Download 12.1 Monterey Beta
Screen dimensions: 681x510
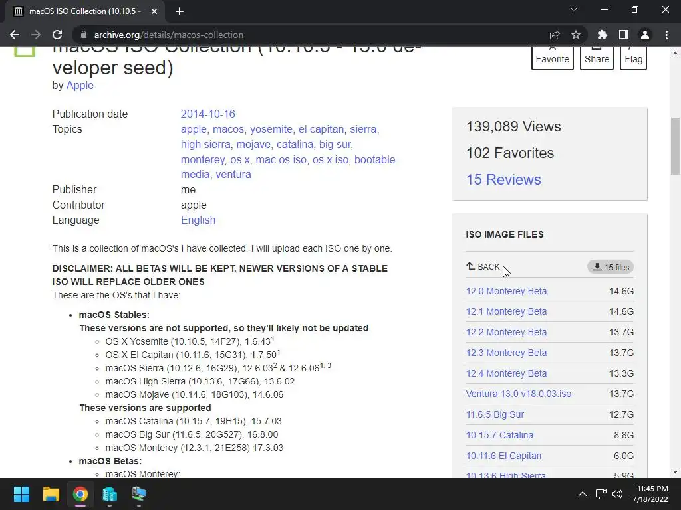506,311
